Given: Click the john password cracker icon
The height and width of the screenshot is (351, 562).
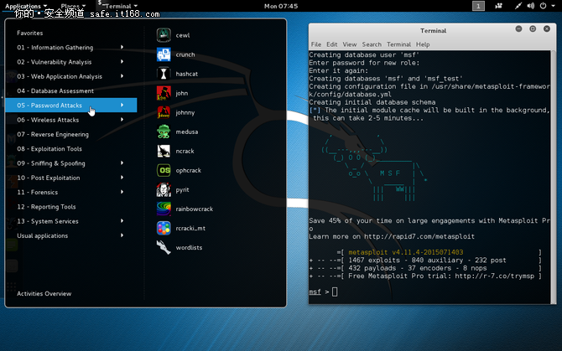Looking at the screenshot, I should [164, 93].
